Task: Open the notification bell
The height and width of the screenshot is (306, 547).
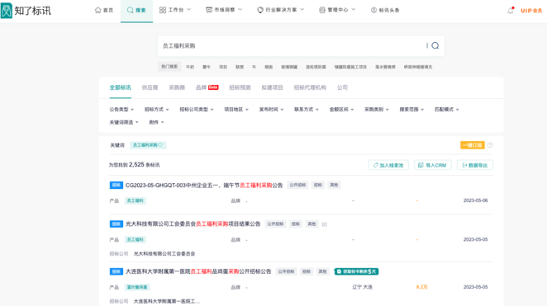Action: pyautogui.click(x=511, y=11)
